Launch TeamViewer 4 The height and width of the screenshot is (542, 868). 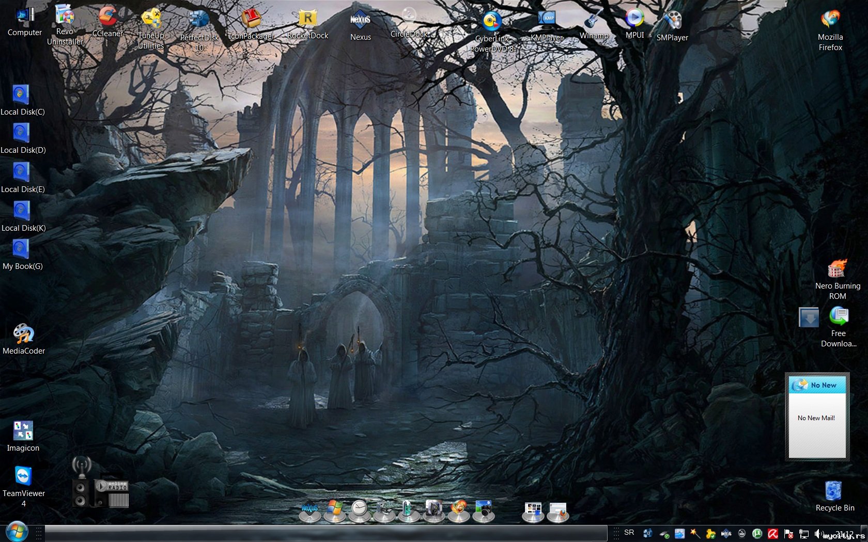(24, 487)
